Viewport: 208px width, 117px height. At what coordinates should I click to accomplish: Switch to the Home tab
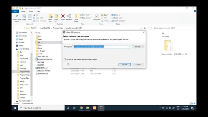click(23, 11)
